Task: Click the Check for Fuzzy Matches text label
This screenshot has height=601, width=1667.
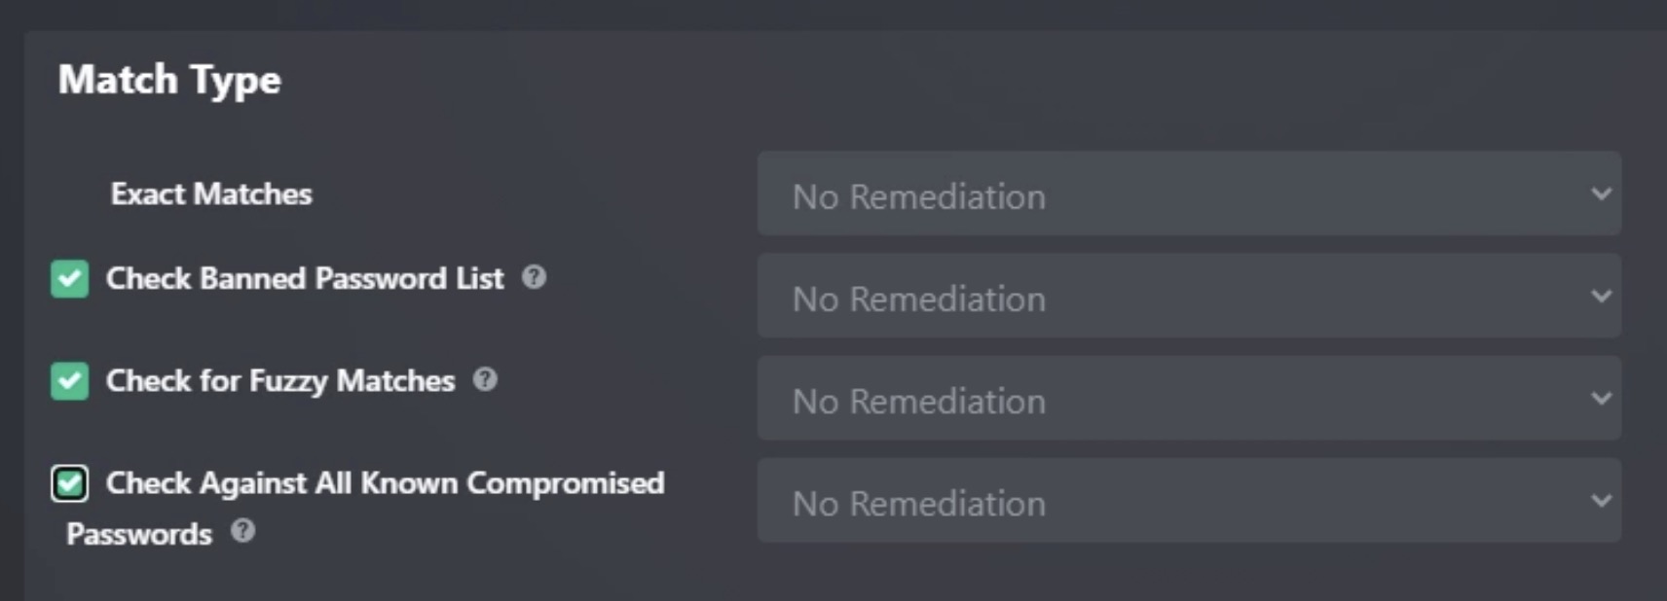Action: point(280,381)
